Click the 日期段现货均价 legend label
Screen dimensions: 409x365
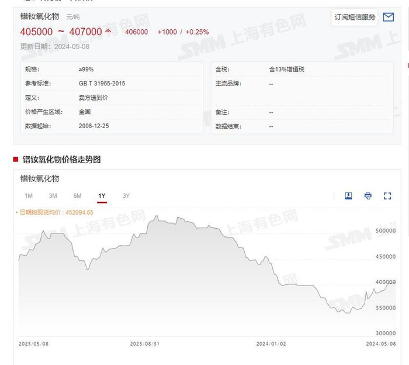(56, 212)
